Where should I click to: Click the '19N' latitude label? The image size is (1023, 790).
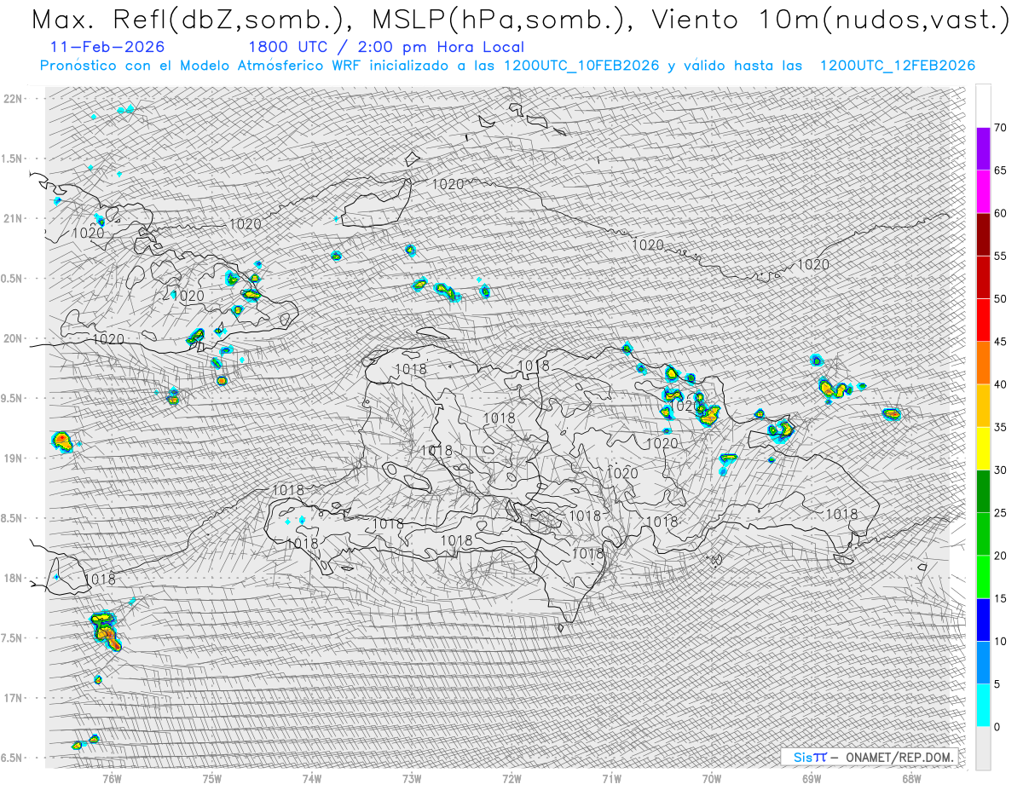[x=13, y=458]
